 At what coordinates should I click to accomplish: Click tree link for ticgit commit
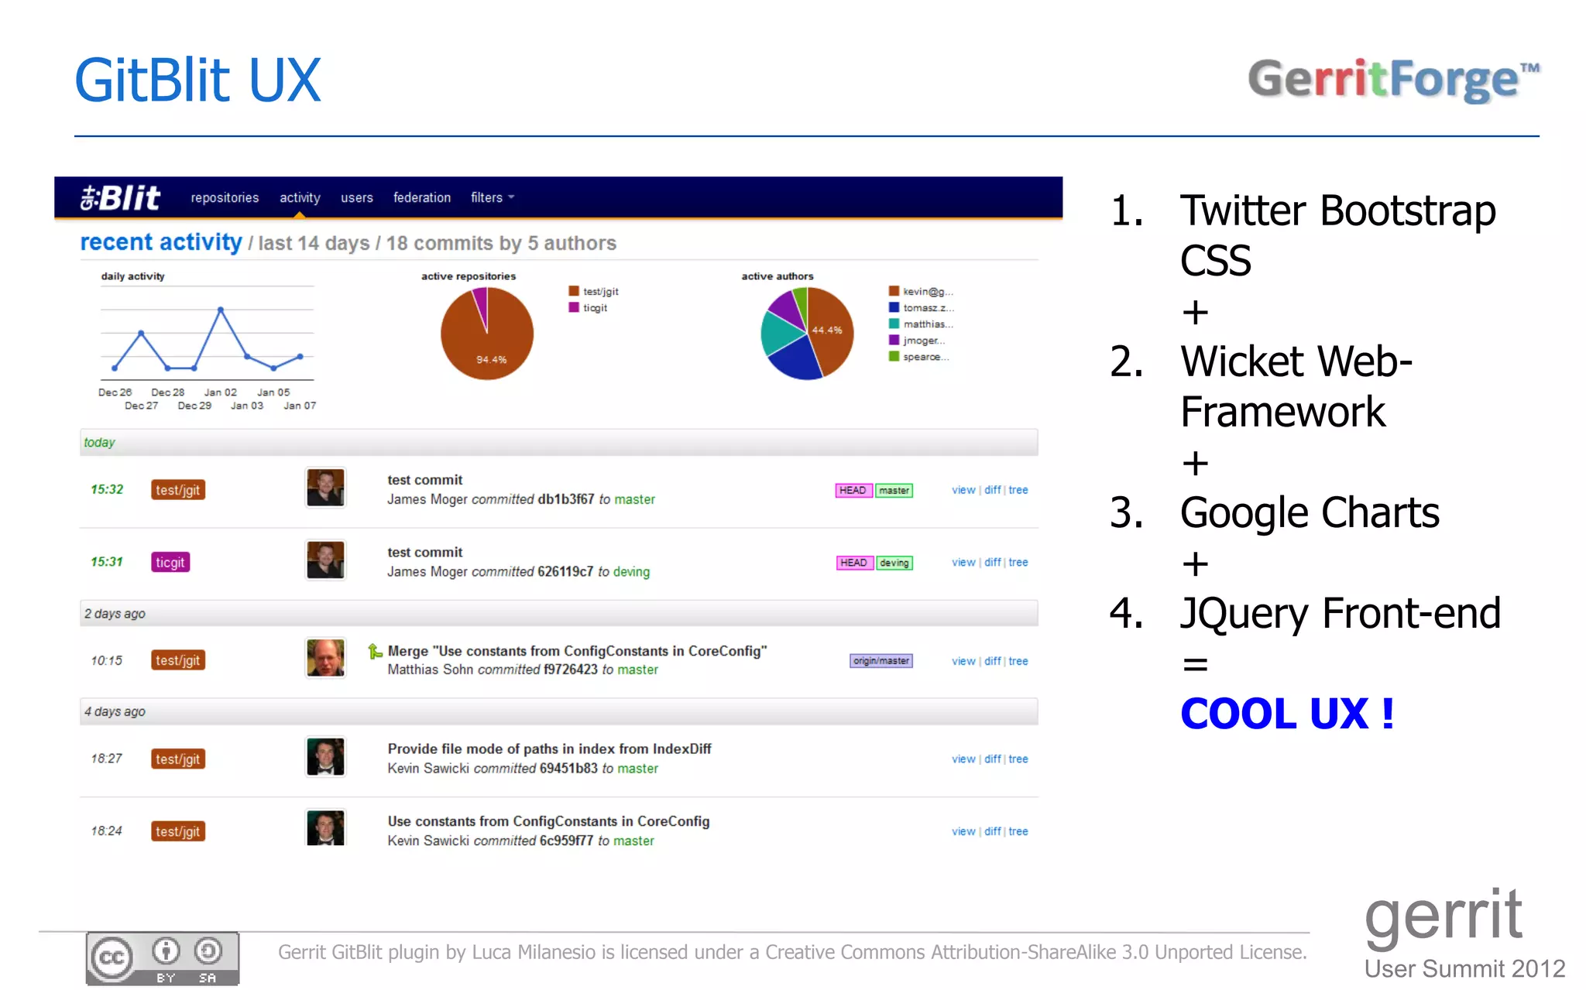[x=1018, y=562]
